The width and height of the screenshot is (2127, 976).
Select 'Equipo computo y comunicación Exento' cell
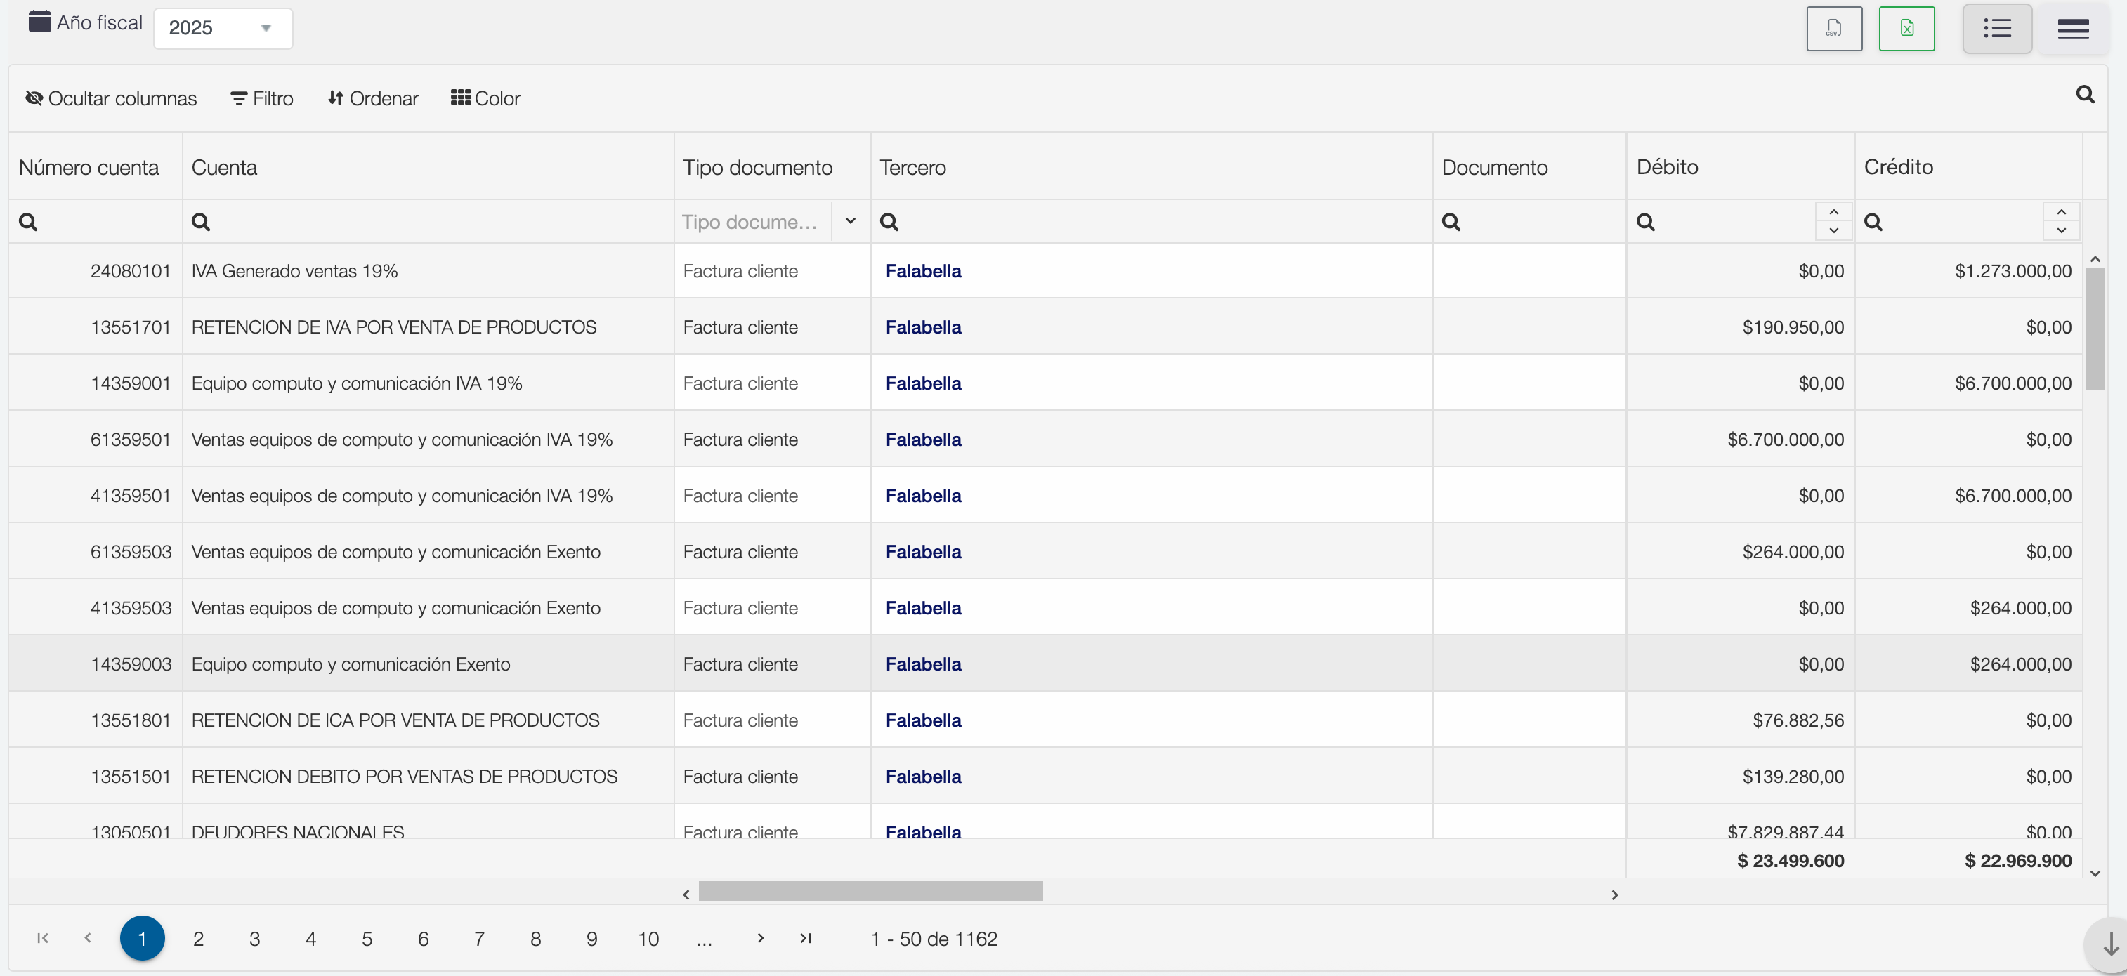[428, 664]
